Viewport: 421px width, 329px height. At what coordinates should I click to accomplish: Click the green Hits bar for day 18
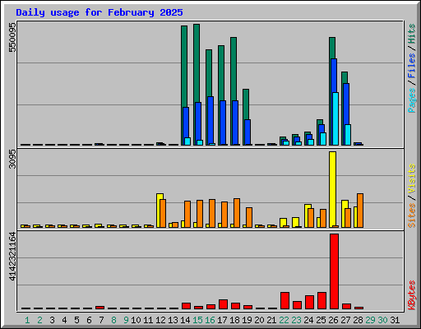point(234,69)
